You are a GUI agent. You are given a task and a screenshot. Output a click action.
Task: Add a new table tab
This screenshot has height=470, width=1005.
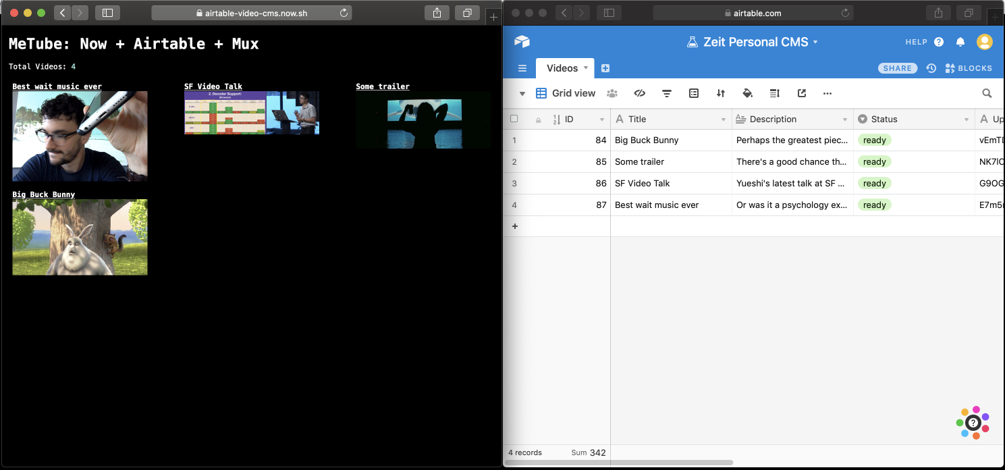[605, 68]
